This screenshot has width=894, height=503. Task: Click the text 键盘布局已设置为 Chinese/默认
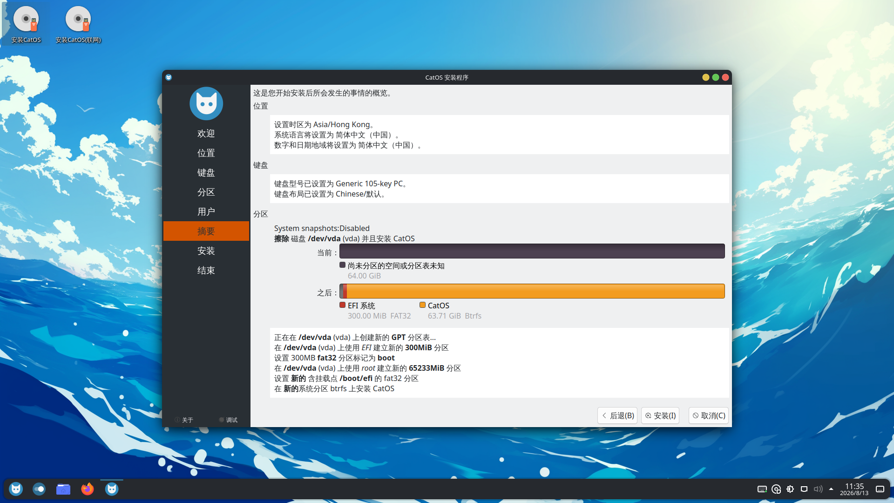[x=330, y=194]
